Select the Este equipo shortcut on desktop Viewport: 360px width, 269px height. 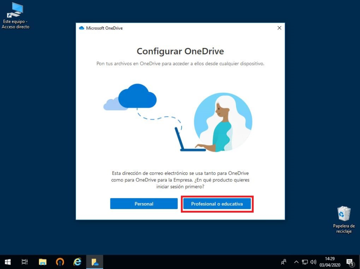coord(16,16)
